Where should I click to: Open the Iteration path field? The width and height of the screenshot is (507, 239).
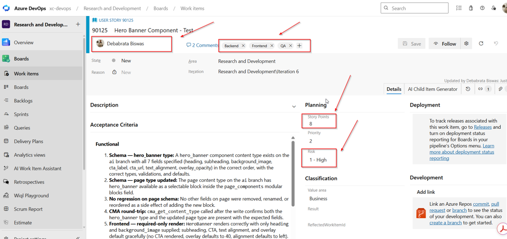(x=258, y=72)
